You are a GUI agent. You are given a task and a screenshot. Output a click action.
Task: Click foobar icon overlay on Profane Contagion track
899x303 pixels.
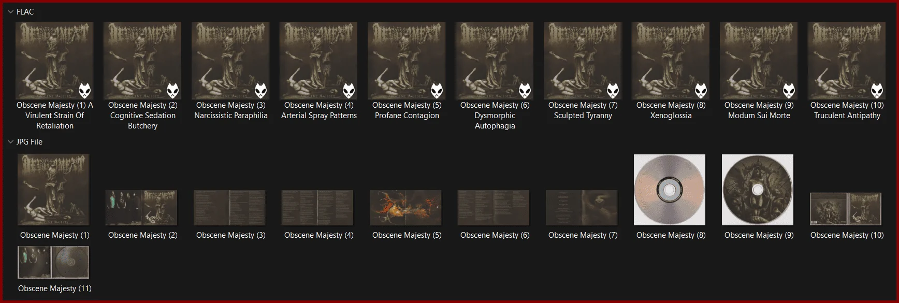coord(437,91)
